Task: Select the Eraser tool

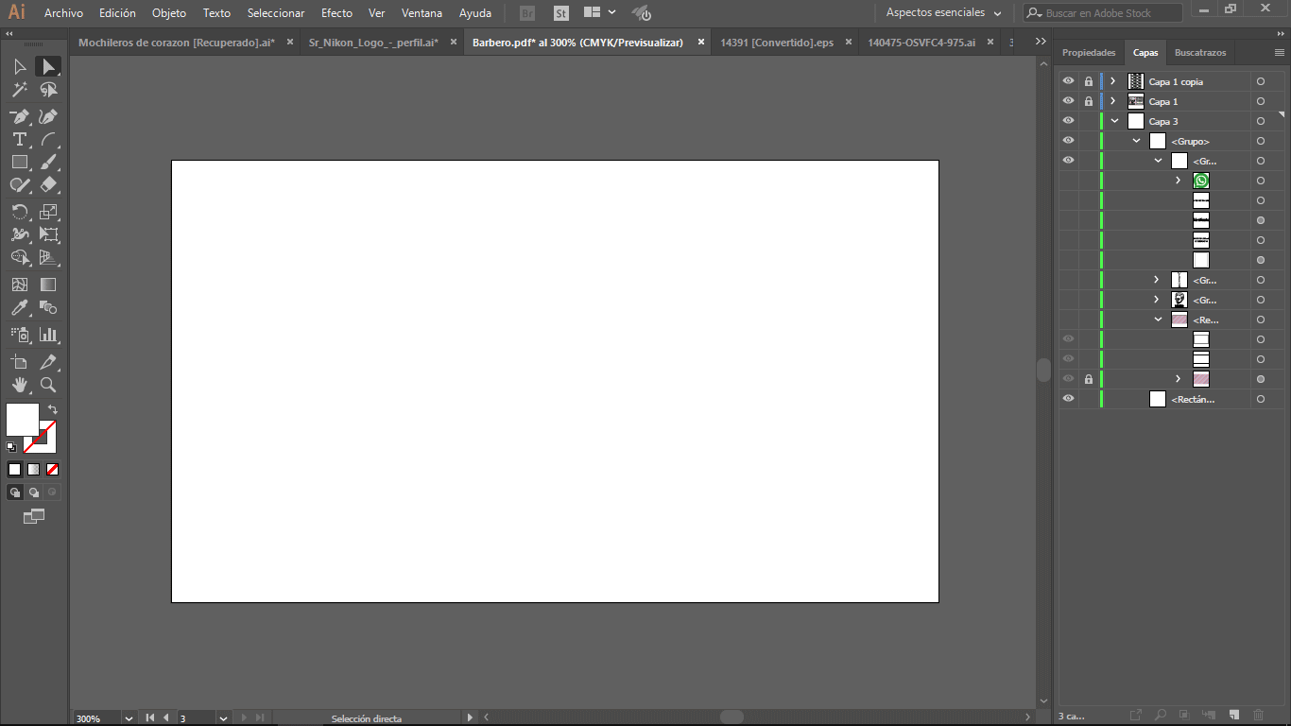Action: 48,185
